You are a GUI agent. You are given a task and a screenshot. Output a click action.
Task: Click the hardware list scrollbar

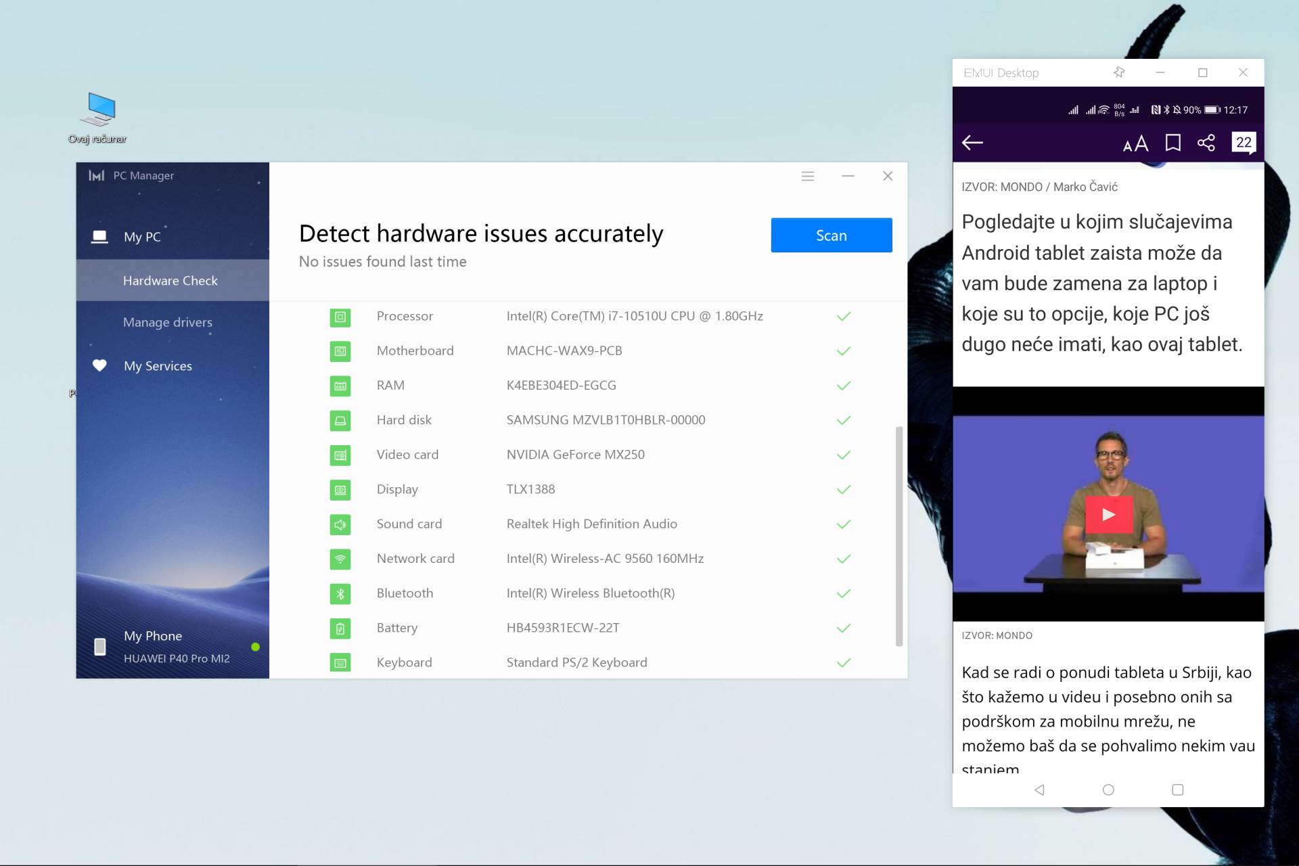898,534
